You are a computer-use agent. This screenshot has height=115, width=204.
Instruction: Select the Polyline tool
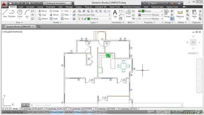12,13
